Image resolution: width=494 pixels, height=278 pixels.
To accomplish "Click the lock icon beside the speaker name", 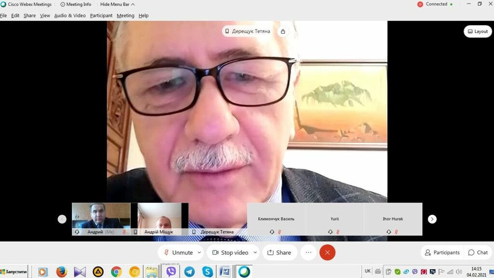I will (x=283, y=31).
